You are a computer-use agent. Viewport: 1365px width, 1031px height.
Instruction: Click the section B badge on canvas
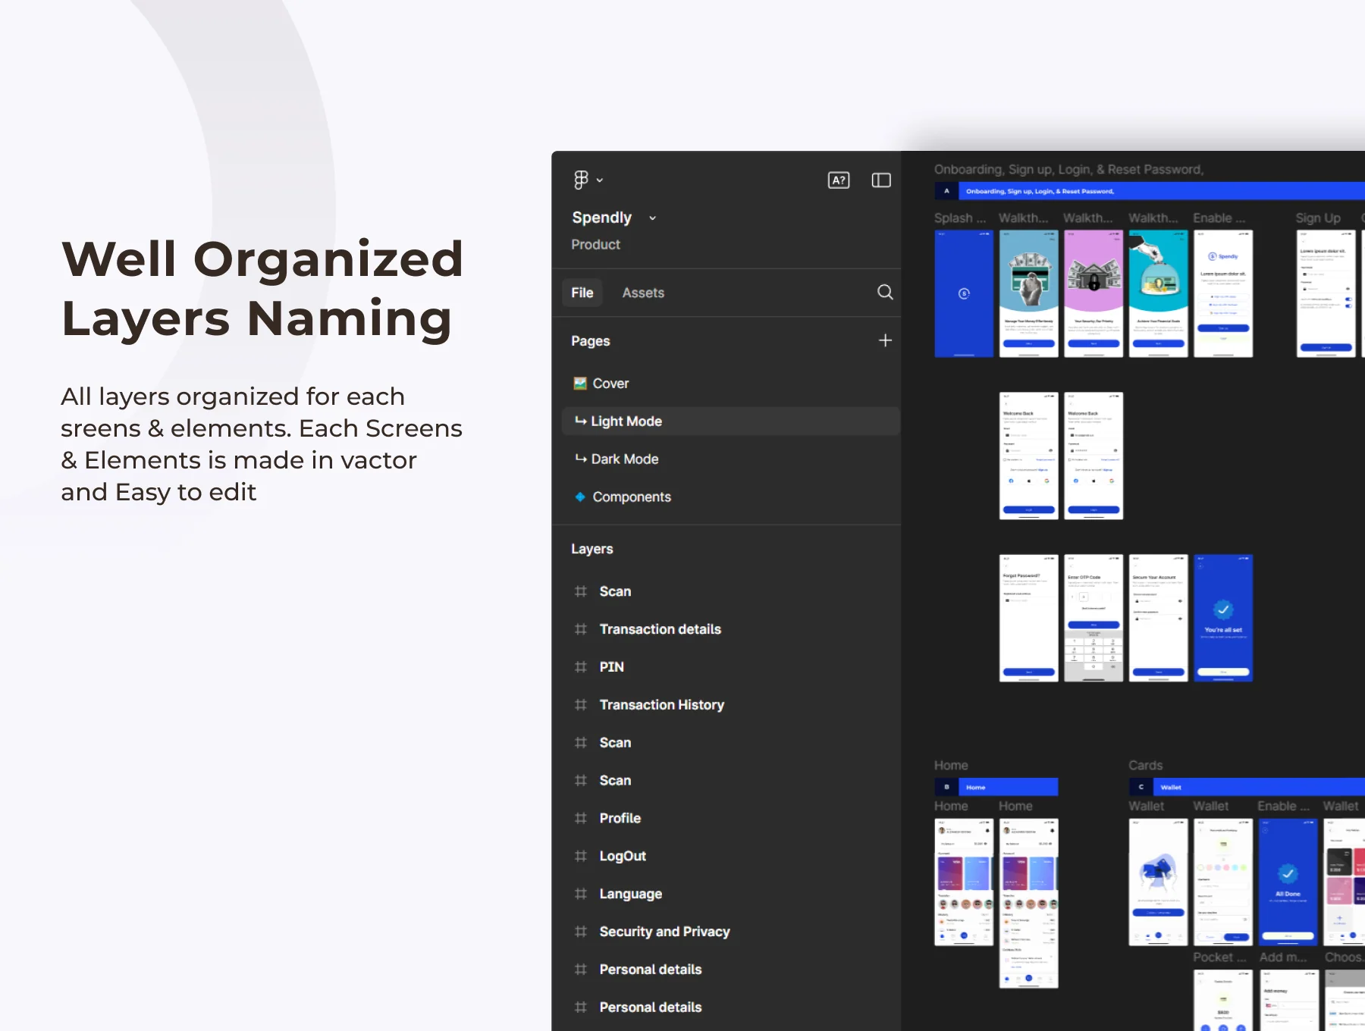pyautogui.click(x=946, y=787)
